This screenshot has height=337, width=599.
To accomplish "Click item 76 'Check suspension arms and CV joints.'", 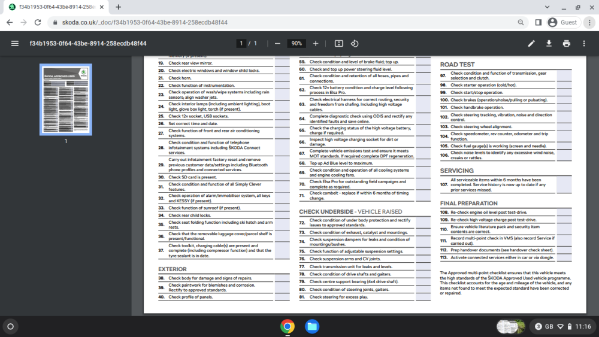I will (345, 259).
